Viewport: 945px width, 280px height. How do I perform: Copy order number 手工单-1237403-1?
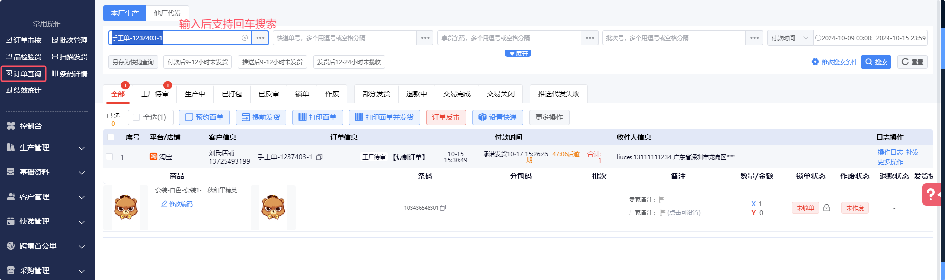click(319, 157)
